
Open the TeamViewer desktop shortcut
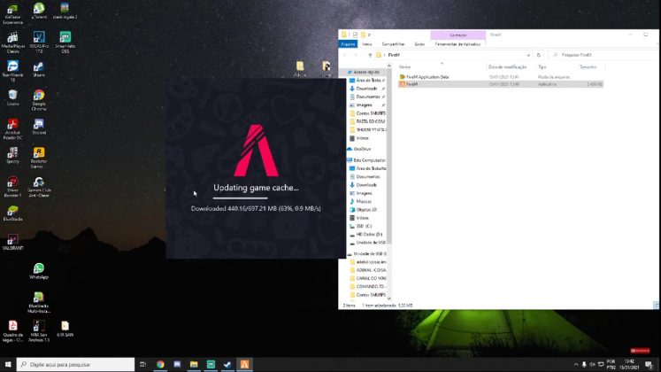click(12, 71)
